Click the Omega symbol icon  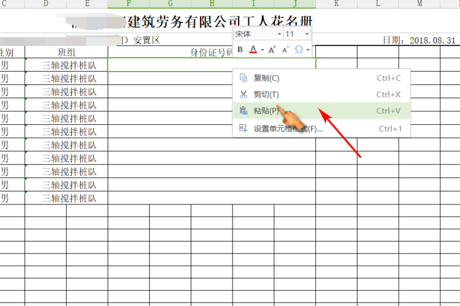[x=299, y=50]
